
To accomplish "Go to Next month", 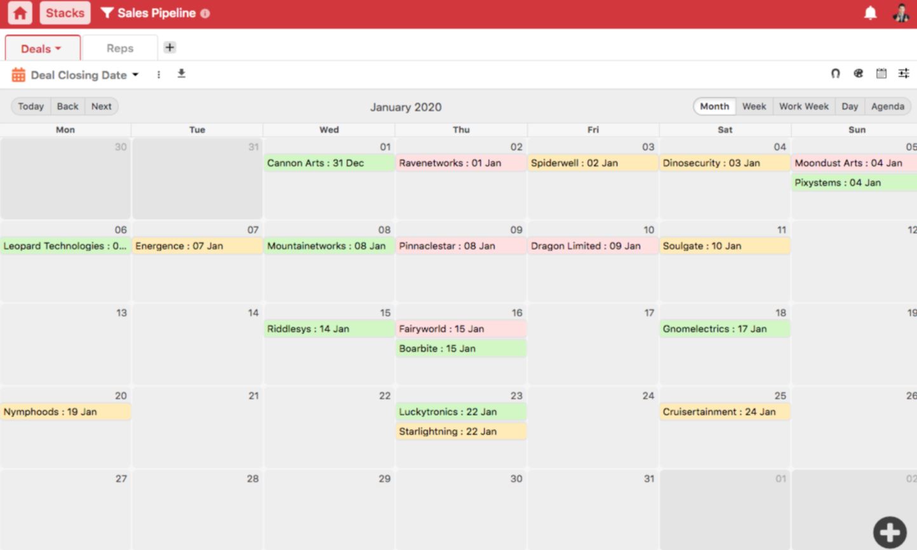I will click(x=102, y=107).
